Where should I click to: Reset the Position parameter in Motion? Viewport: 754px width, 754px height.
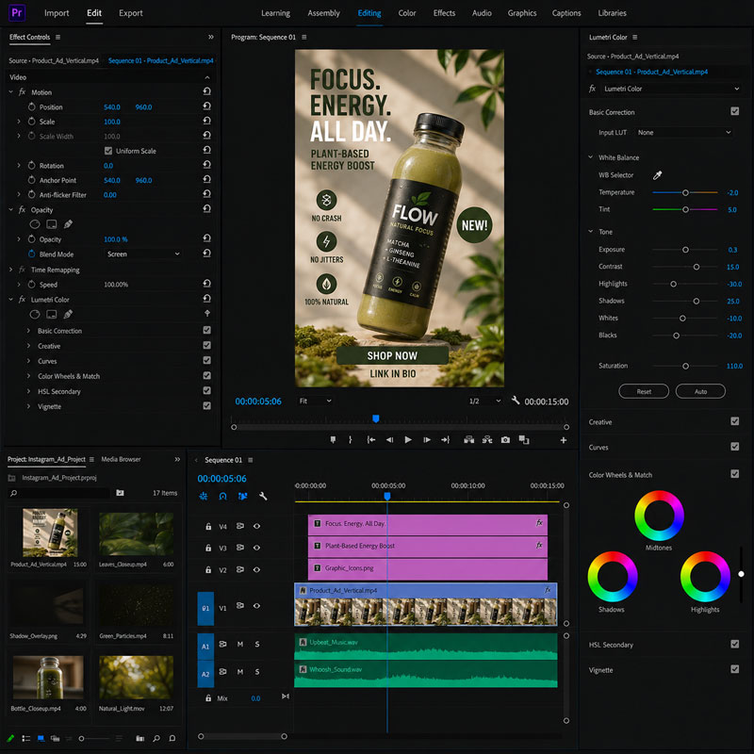pyautogui.click(x=206, y=107)
